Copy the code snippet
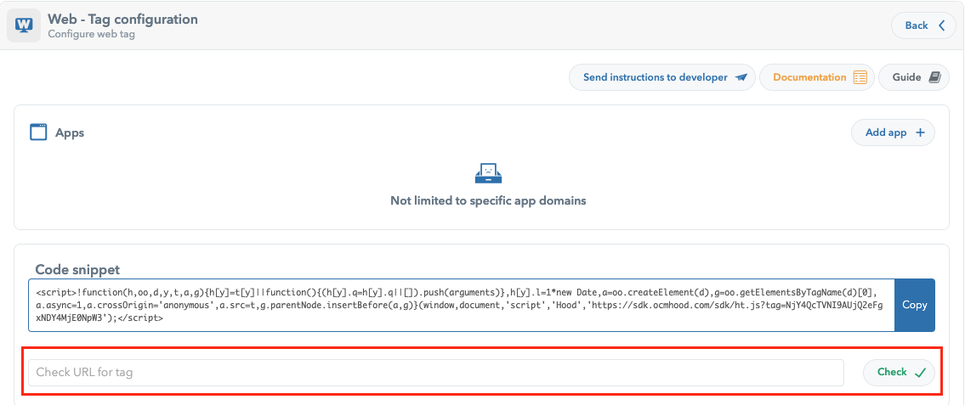The image size is (965, 405). (915, 306)
